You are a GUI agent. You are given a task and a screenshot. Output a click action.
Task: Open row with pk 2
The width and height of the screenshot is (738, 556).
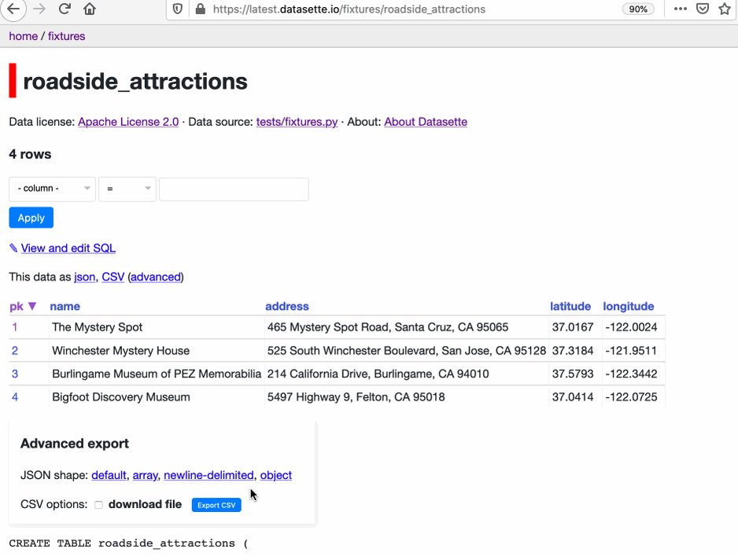point(15,351)
